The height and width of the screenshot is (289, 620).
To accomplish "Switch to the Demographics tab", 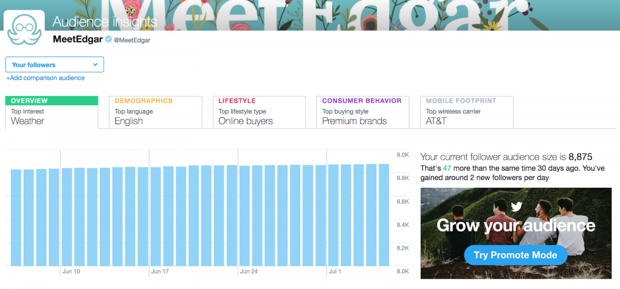I will tap(156, 112).
